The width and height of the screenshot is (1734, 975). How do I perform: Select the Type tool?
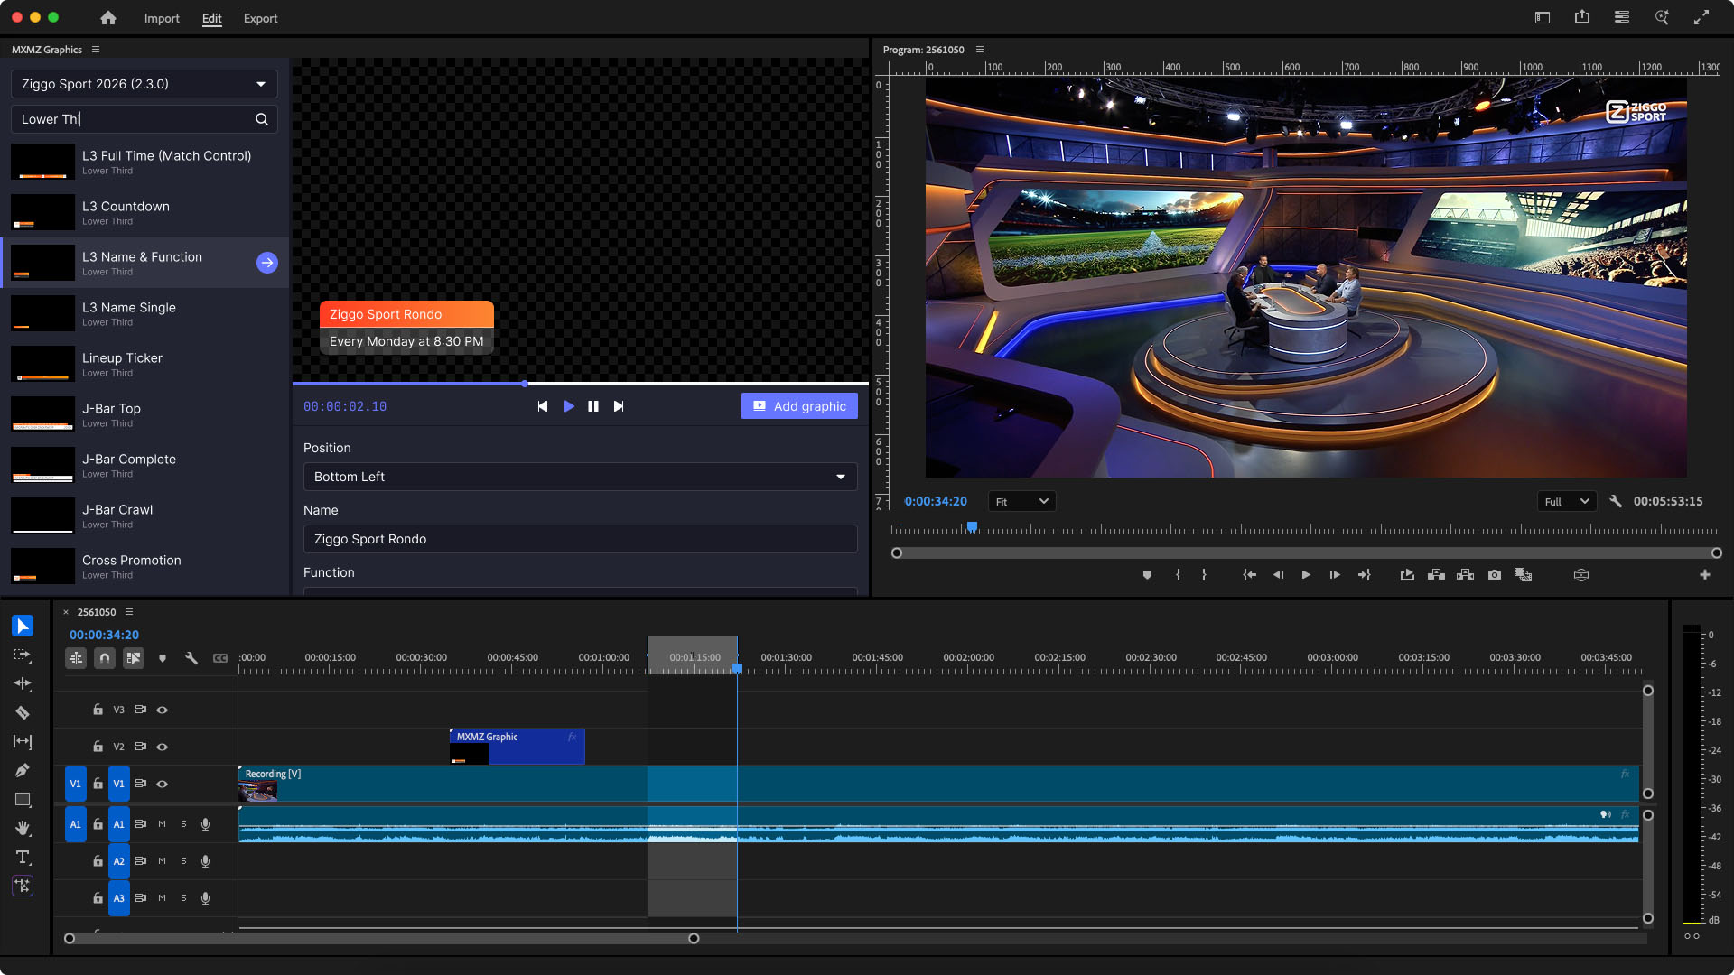23,857
